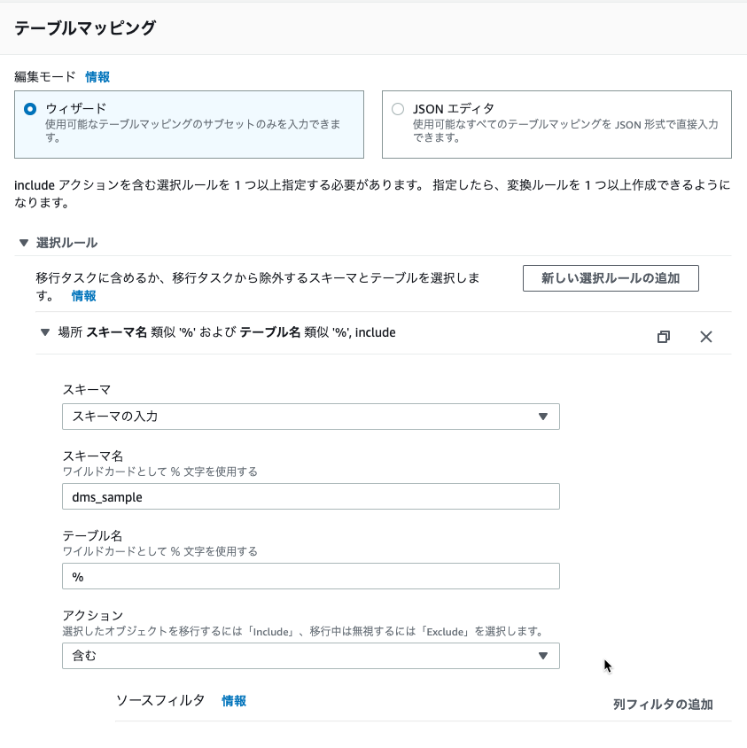This screenshot has height=748, width=747.
Task: Open the アクション dropdown showing 含む
Action: (310, 656)
